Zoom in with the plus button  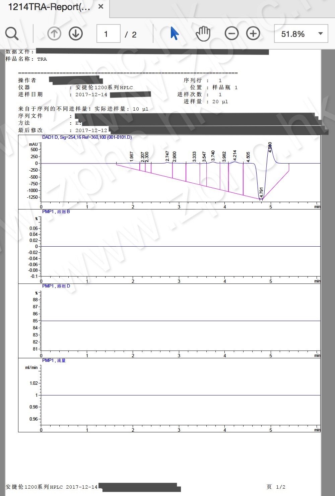253,34
